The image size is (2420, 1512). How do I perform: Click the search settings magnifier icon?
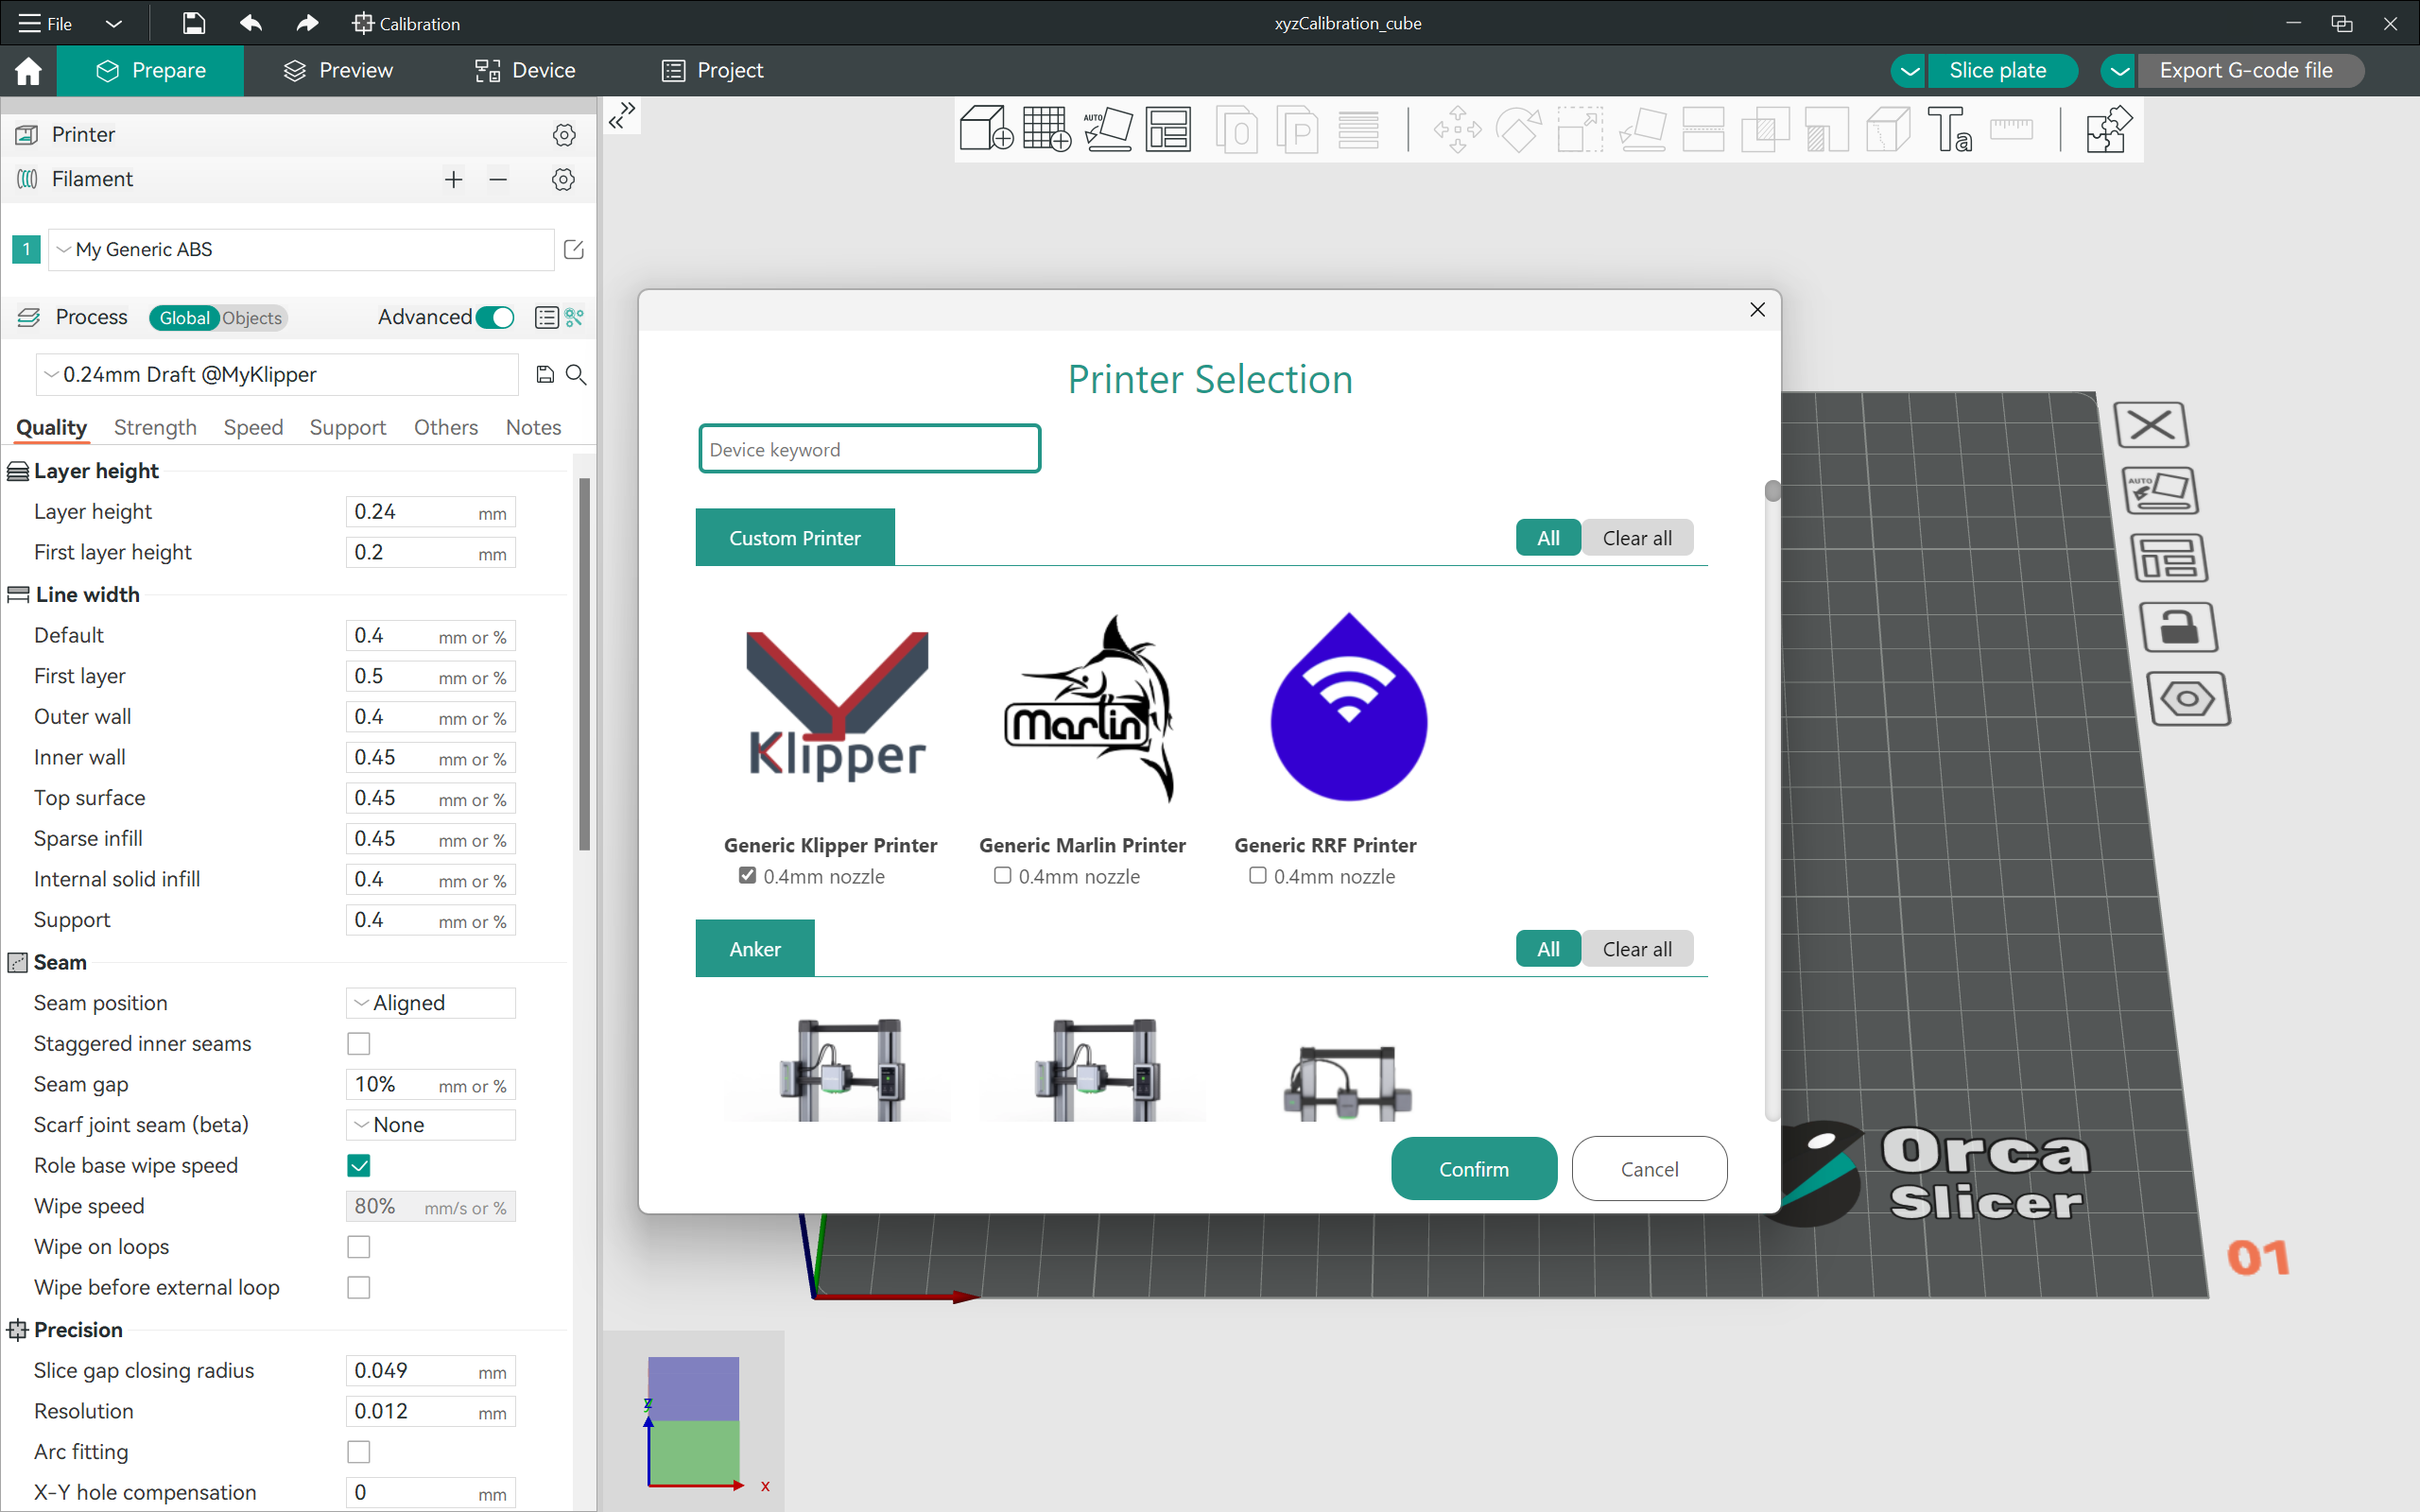pos(576,374)
